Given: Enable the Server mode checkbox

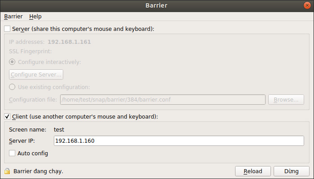Looking at the screenshot, I should coord(7,29).
